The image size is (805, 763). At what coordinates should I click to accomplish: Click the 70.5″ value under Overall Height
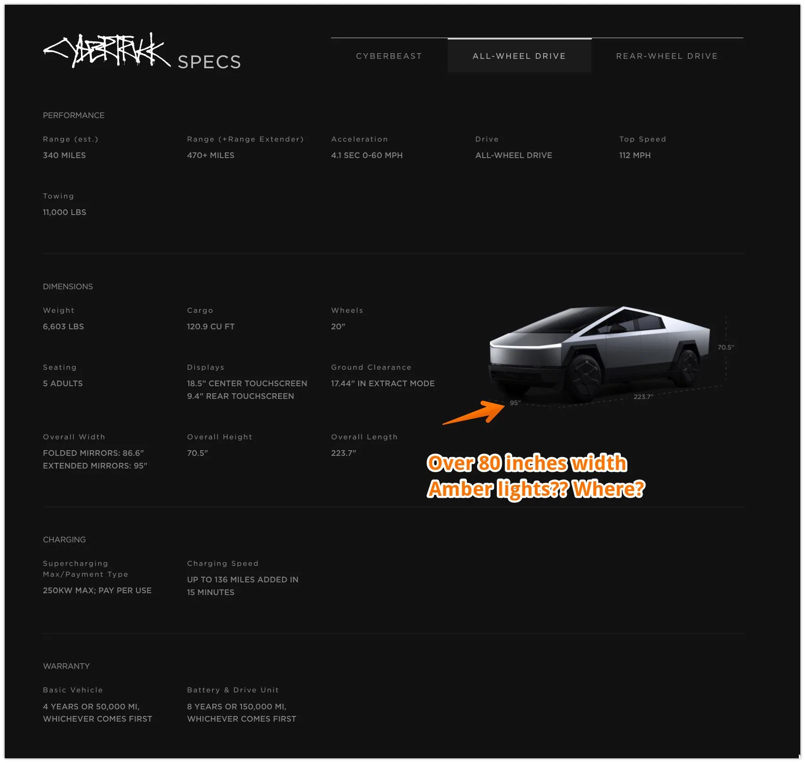coord(197,453)
